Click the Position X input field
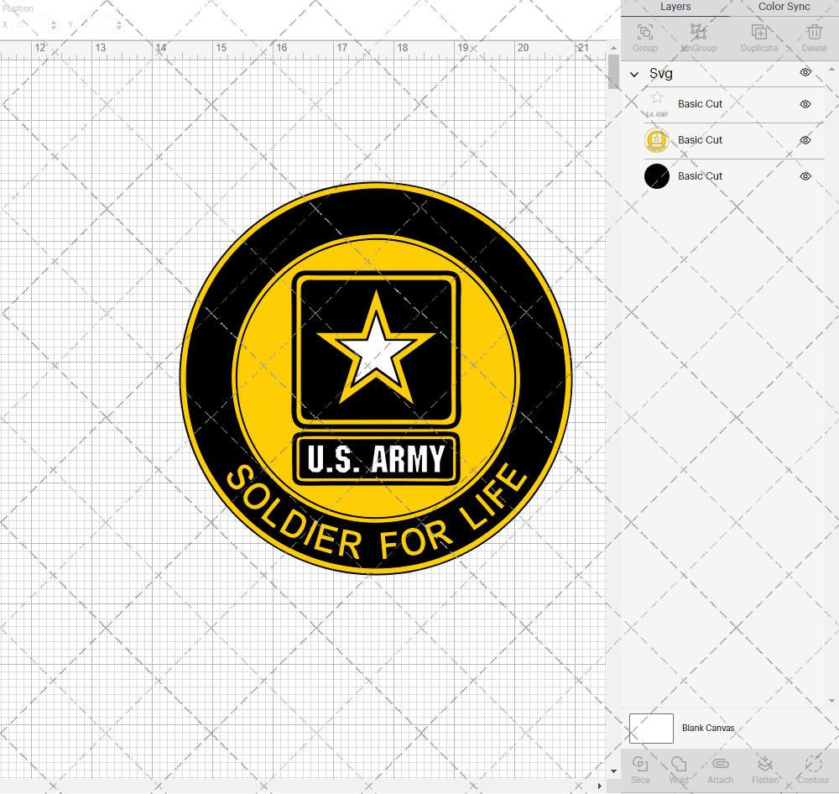Image resolution: width=839 pixels, height=794 pixels. [32, 24]
